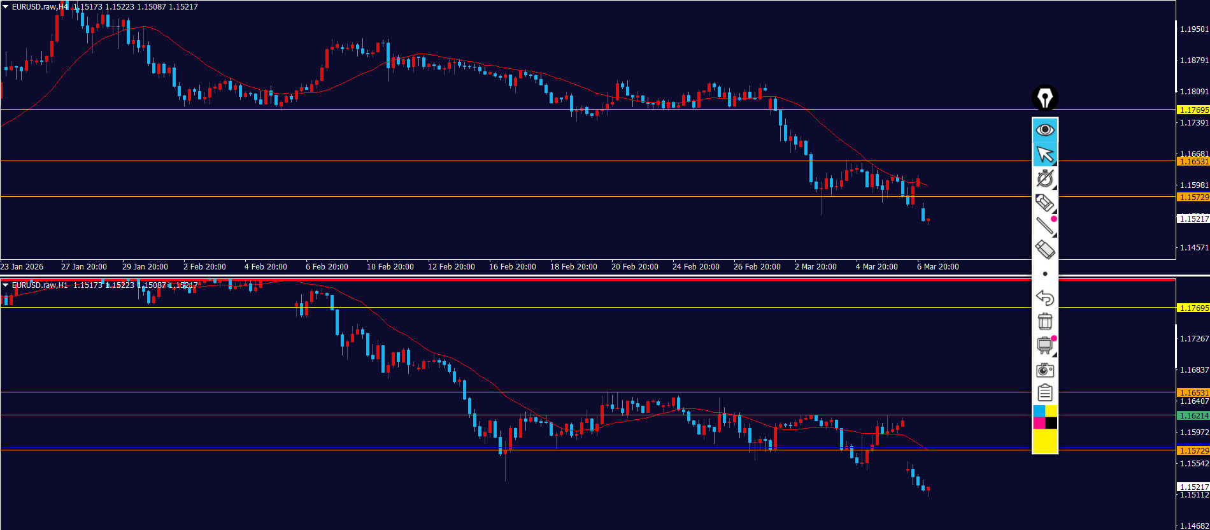This screenshot has width=1210, height=530.
Task: Click the large yellow current-color swatch
Action: pyautogui.click(x=1044, y=441)
